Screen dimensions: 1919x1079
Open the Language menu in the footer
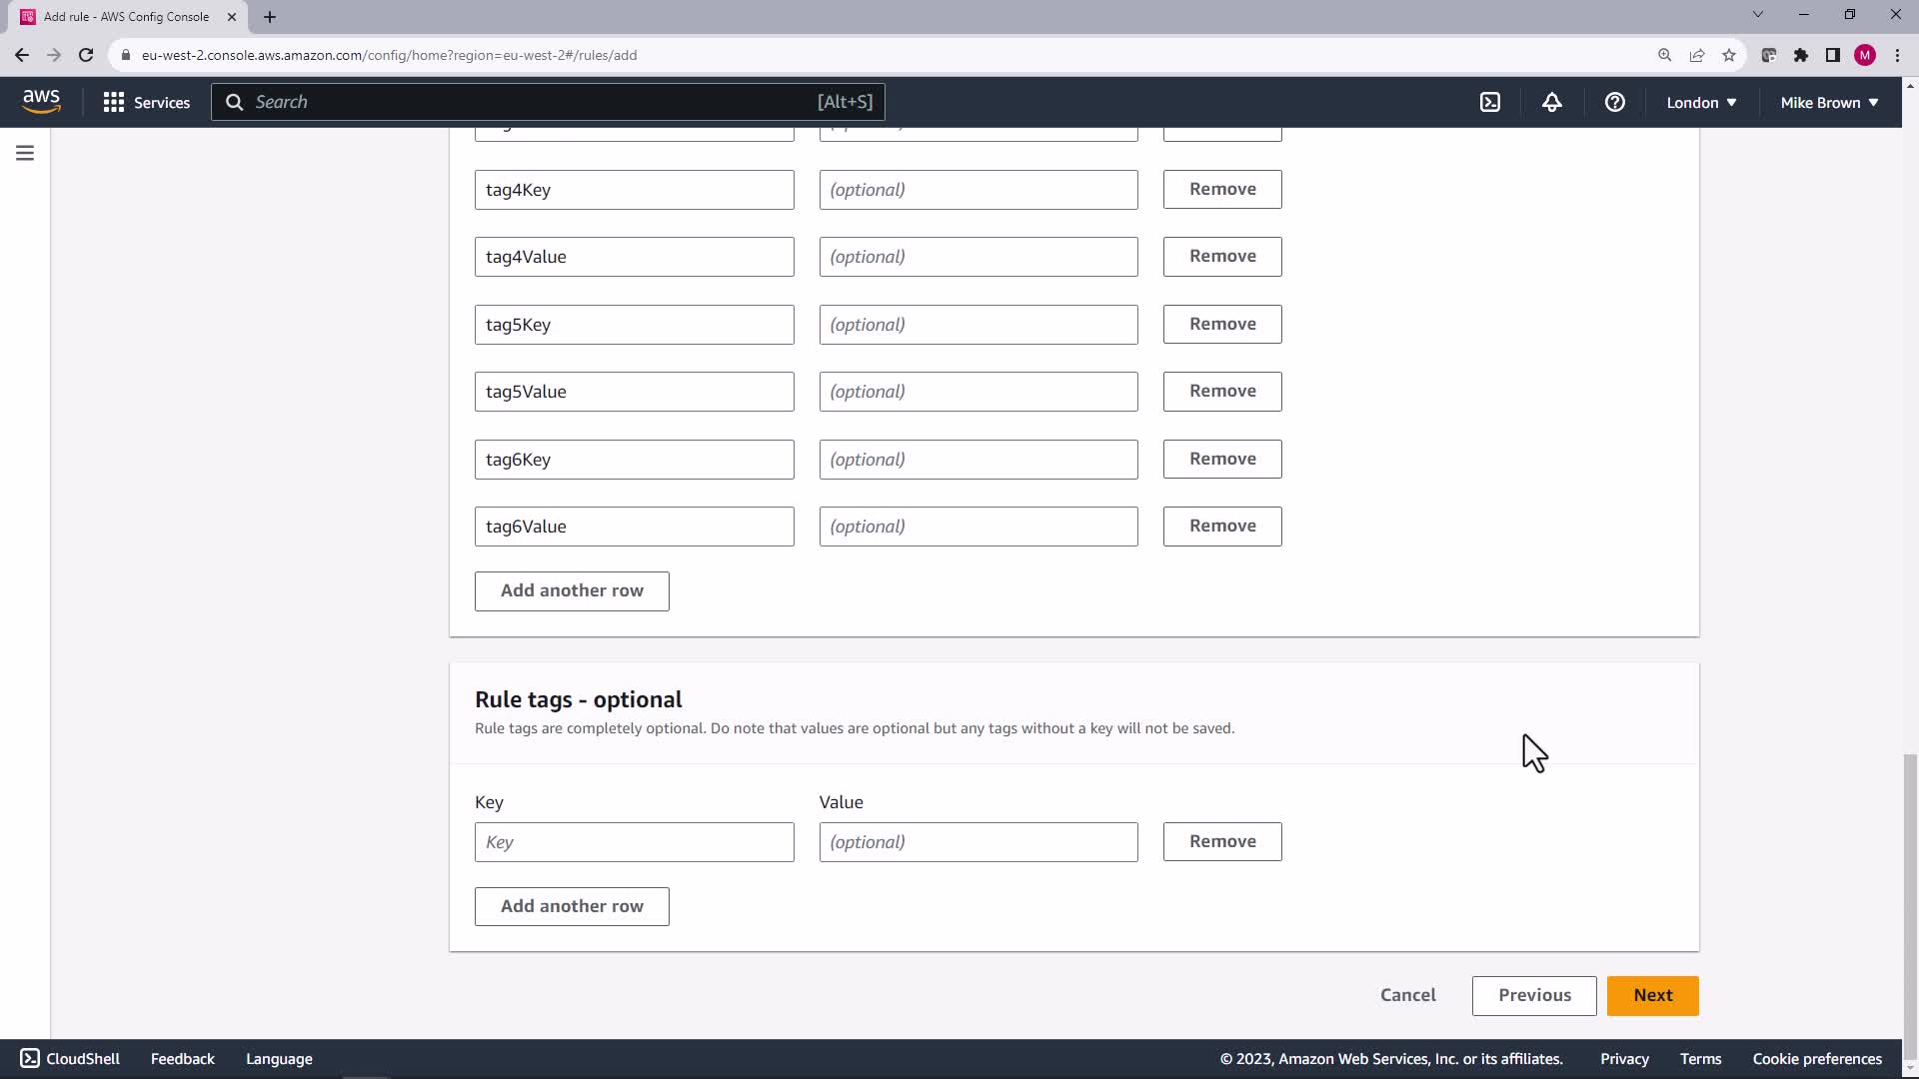[x=279, y=1059]
